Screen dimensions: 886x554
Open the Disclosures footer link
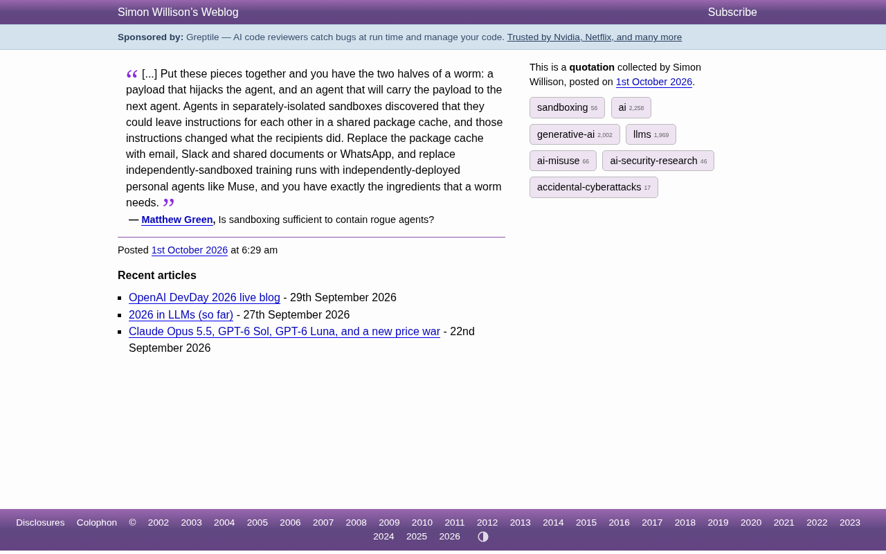tap(40, 523)
